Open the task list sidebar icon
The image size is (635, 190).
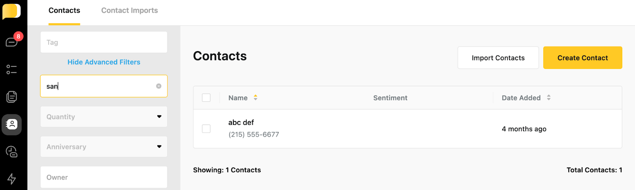12,70
